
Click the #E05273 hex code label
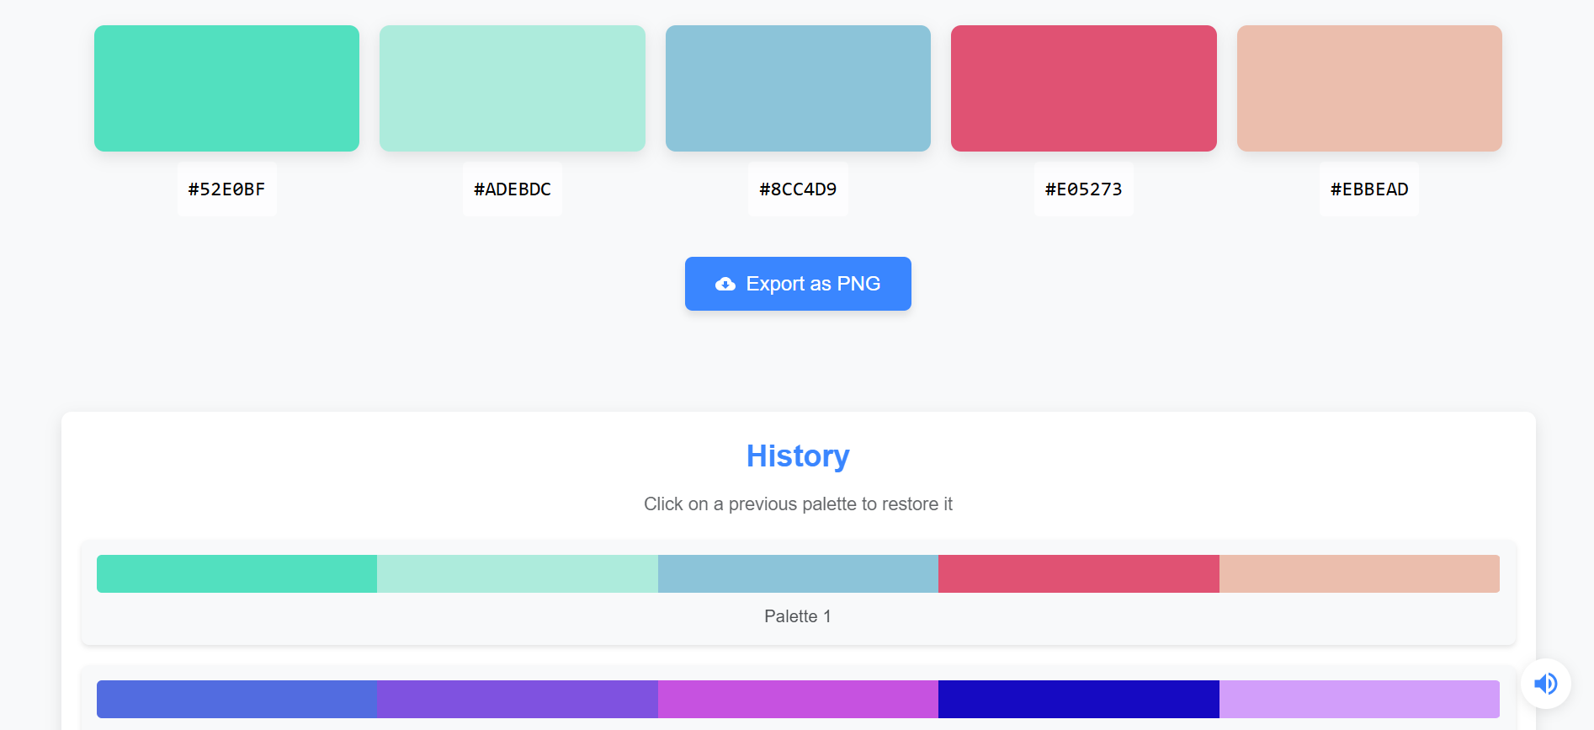pos(1084,189)
